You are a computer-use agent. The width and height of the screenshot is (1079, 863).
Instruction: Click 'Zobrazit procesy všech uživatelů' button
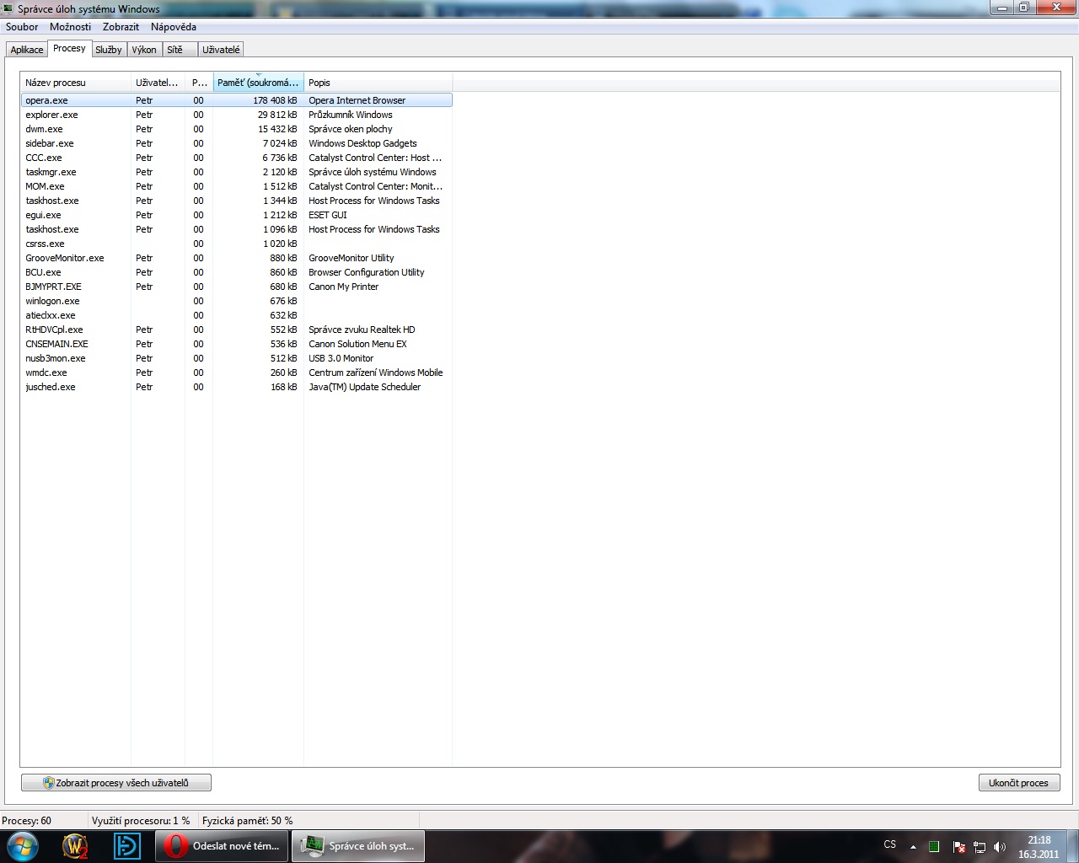pyautogui.click(x=116, y=783)
